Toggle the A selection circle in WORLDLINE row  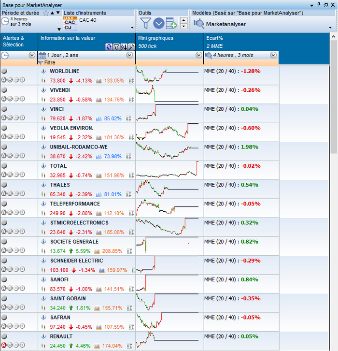pyautogui.click(x=4, y=80)
